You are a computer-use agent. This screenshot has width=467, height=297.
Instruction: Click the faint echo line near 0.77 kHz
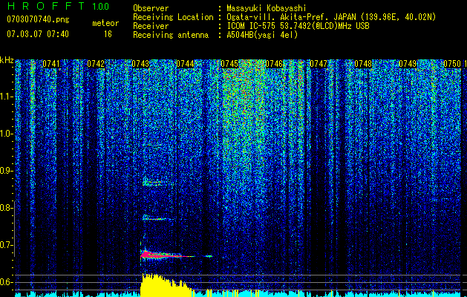point(157,219)
